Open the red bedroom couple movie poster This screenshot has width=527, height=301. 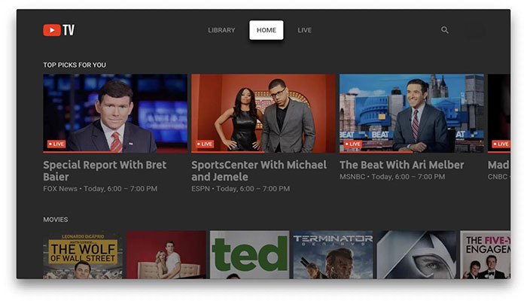[166, 254]
